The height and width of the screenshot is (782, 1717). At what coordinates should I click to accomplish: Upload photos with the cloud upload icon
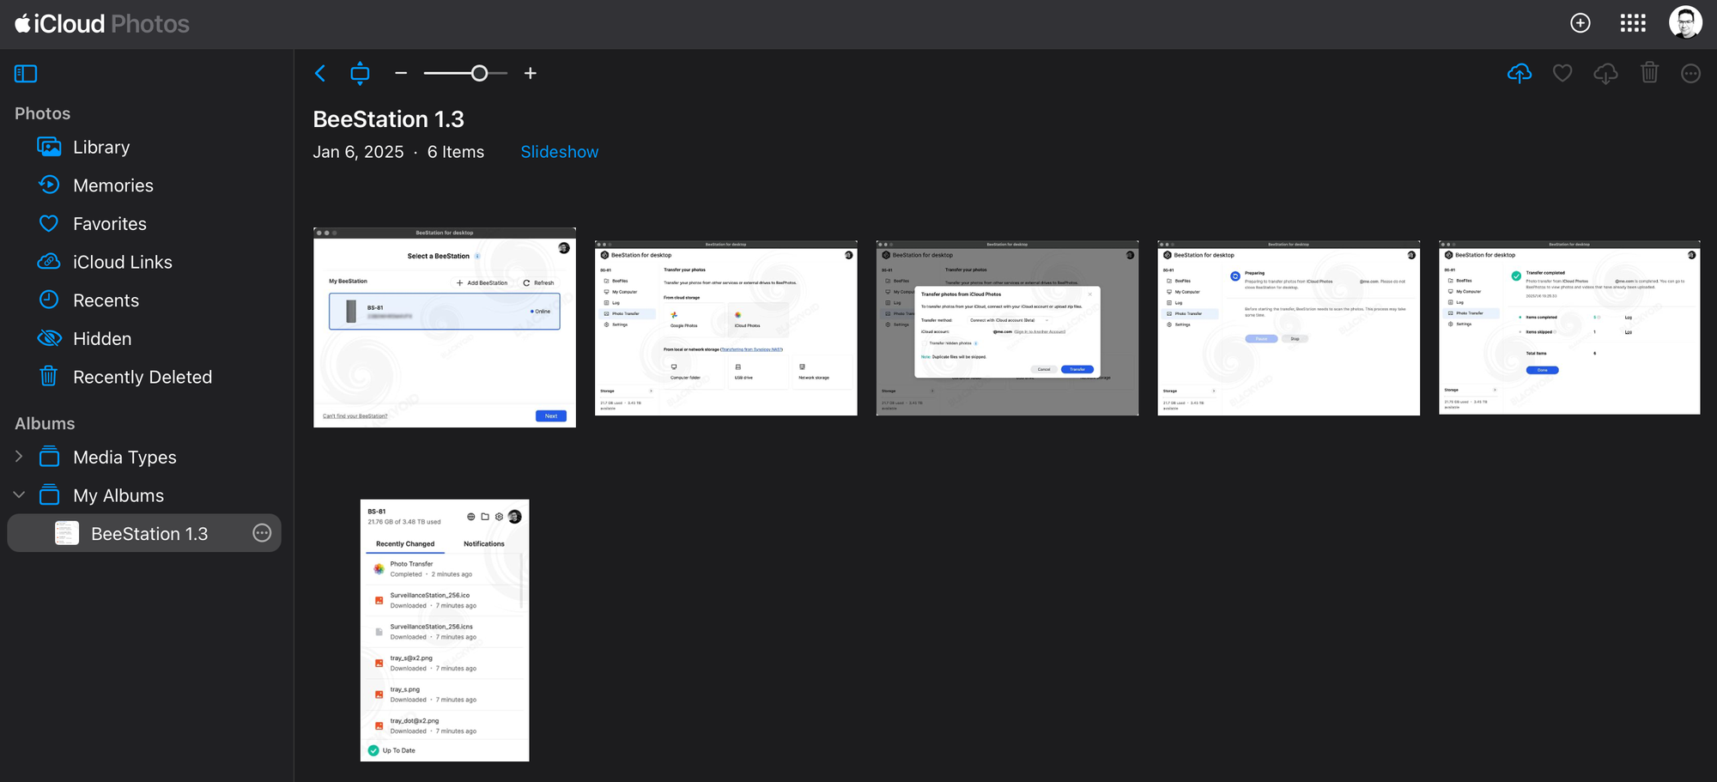(x=1520, y=74)
